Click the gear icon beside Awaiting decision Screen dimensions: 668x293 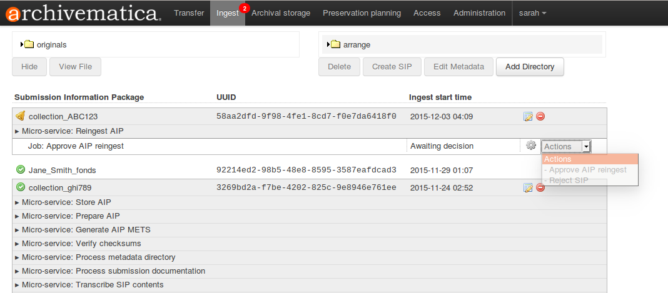point(531,146)
